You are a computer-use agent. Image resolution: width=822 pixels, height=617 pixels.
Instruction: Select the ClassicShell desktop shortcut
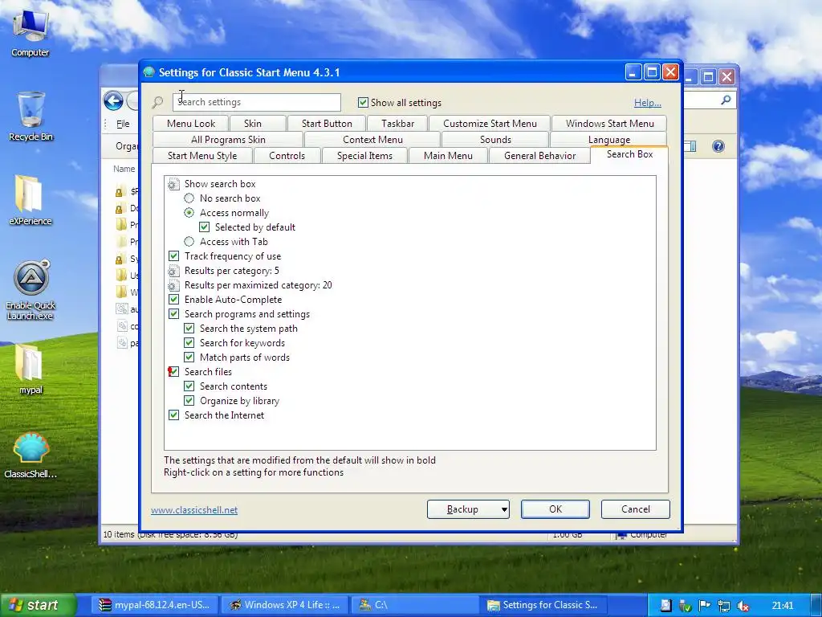[x=31, y=455]
